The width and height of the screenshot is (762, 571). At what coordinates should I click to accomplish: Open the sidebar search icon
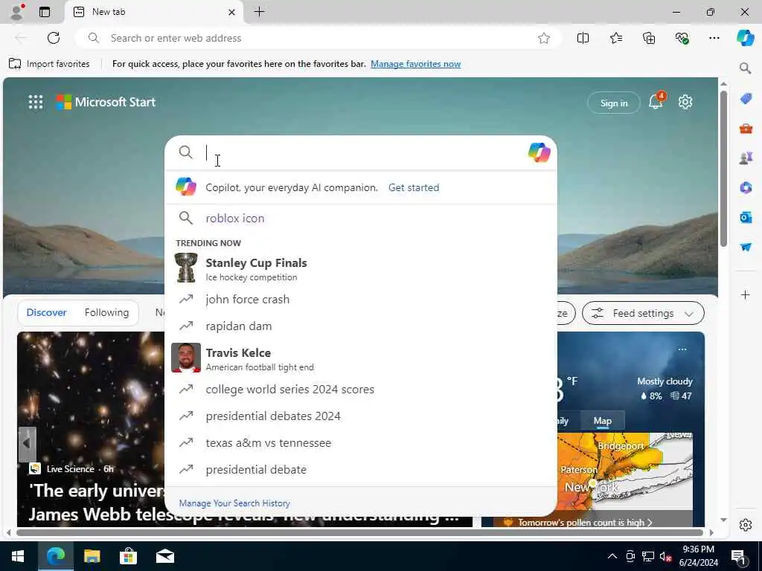coord(746,68)
